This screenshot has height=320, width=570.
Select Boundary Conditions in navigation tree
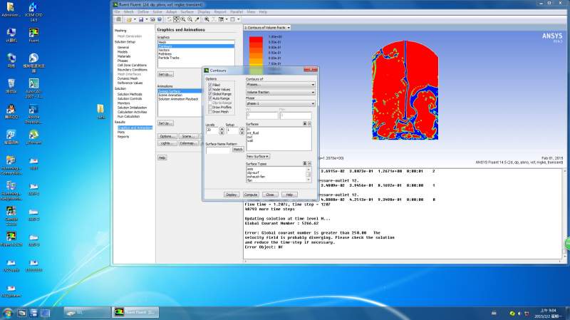132,69
